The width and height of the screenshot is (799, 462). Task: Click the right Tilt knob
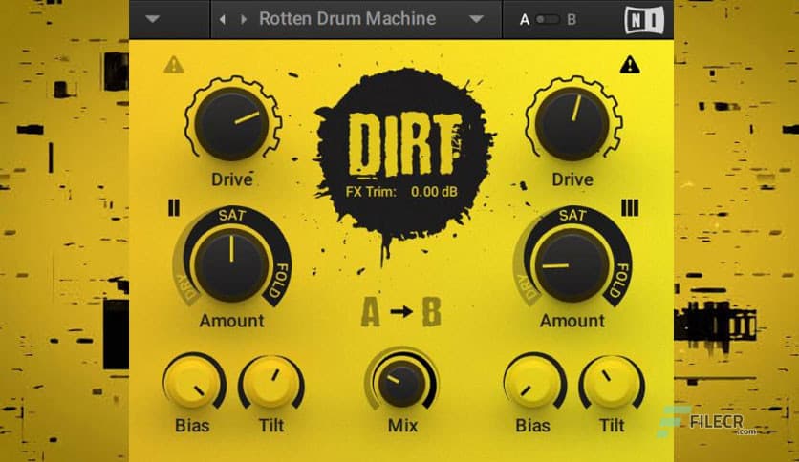[611, 383]
